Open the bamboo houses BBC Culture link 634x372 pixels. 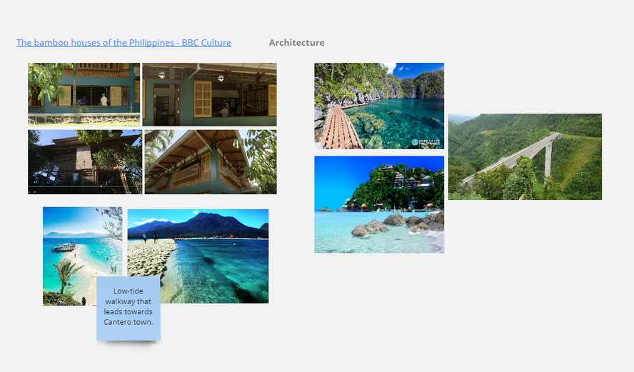(x=124, y=42)
